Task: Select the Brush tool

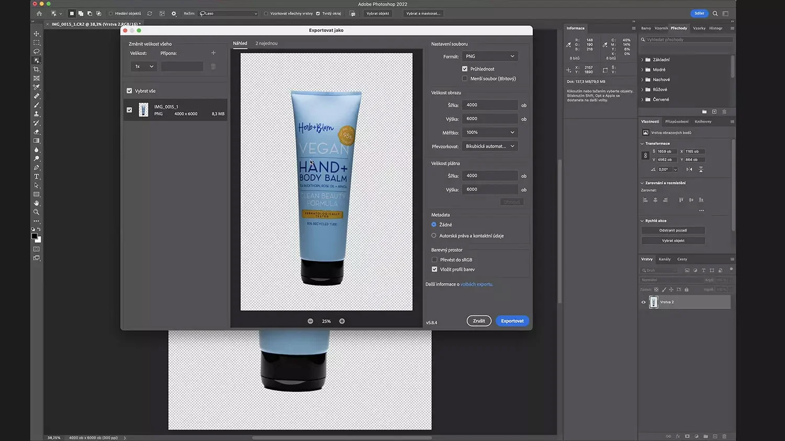Action: (37, 105)
